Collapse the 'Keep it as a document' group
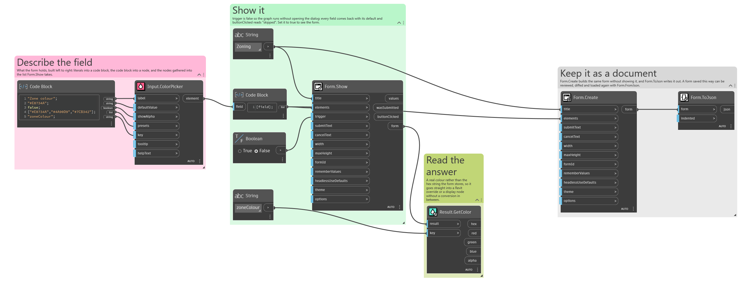Viewport: 751px width, 281px height. (x=731, y=86)
